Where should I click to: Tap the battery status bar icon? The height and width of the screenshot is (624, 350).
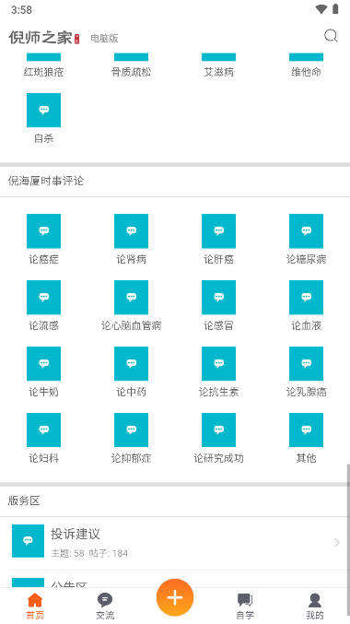(x=335, y=9)
